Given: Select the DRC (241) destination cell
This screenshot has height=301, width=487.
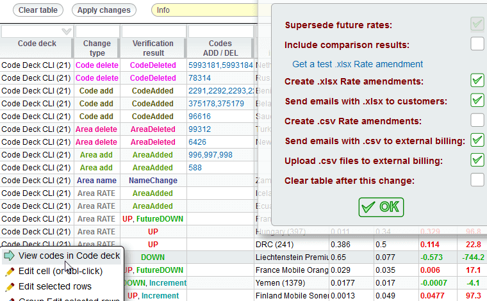Looking at the screenshot, I should [292, 245].
